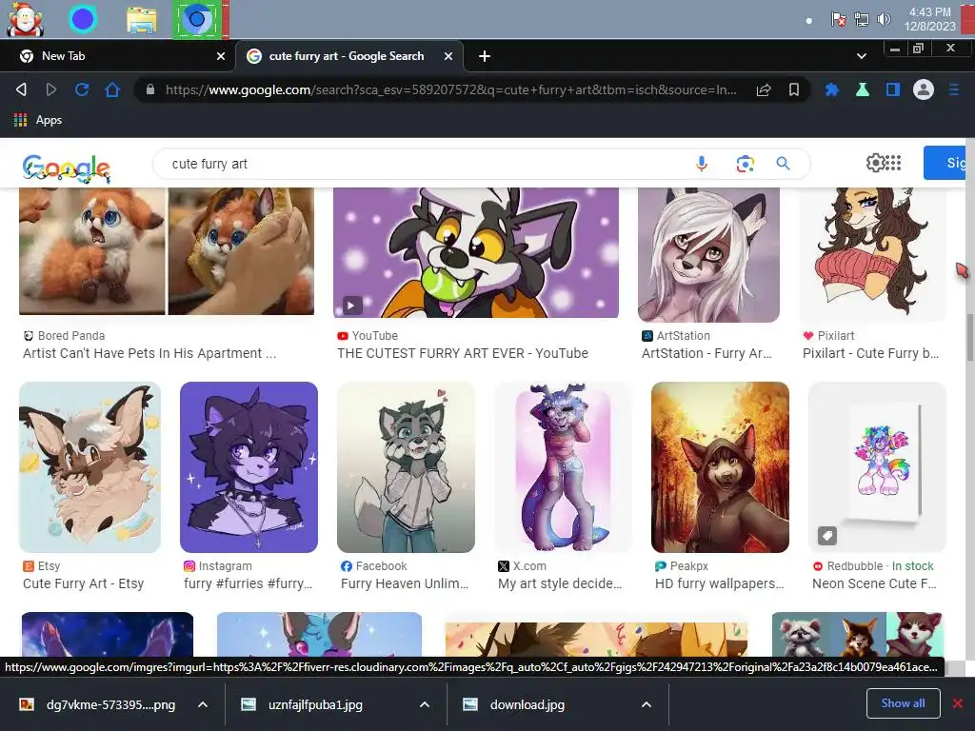Bookmark this page with the bookmark icon
This screenshot has width=975, height=731.
click(x=794, y=90)
